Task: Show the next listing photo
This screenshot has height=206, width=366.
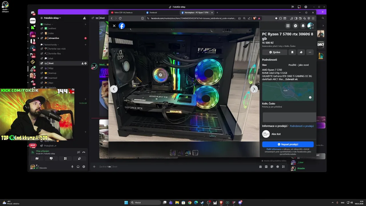Action: pos(254,89)
